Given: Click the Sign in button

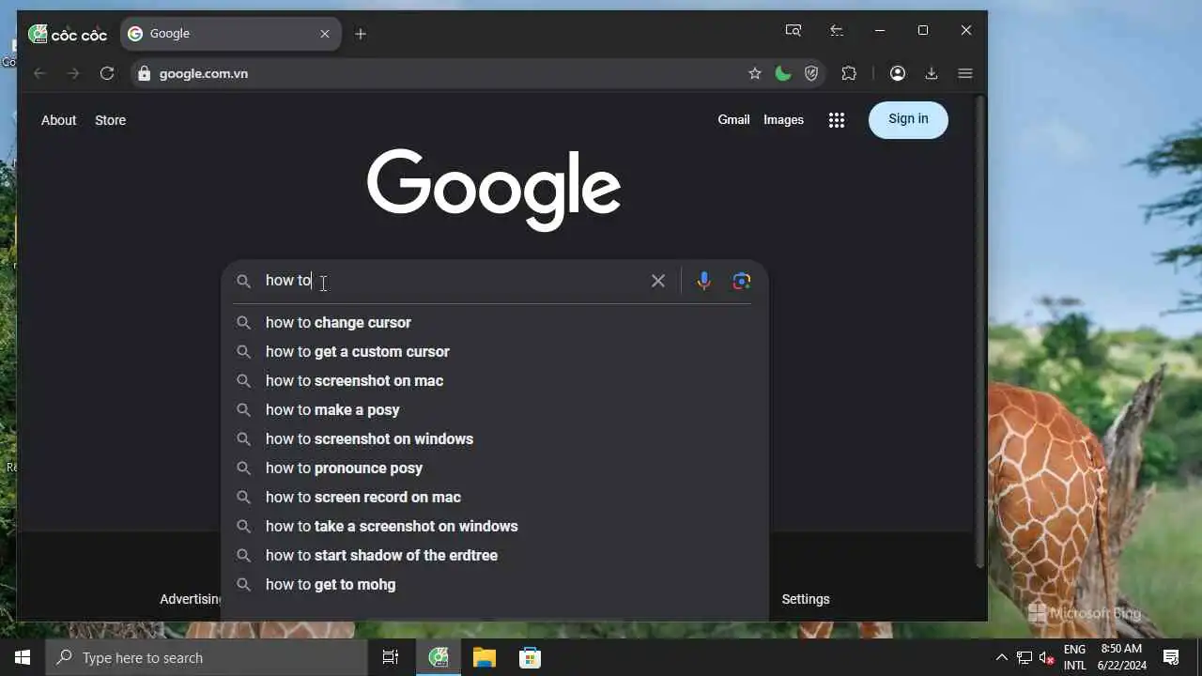Looking at the screenshot, I should [x=908, y=119].
